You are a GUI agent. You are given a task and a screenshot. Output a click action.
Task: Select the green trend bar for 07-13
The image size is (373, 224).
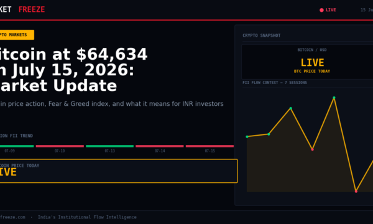click(109, 146)
